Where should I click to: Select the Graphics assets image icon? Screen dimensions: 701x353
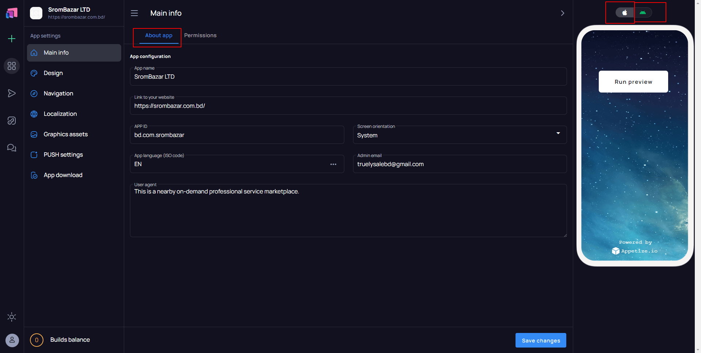[34, 134]
